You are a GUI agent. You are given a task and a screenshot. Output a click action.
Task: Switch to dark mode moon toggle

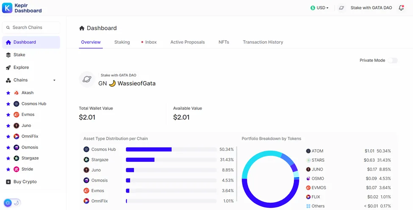[x=17, y=203]
